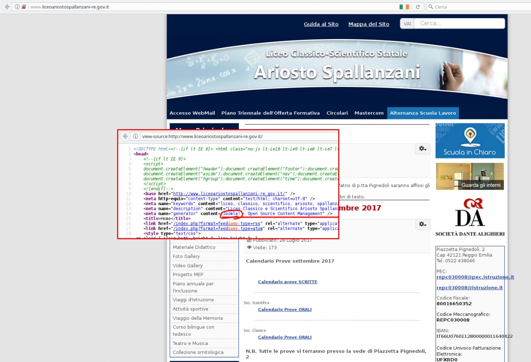Select the REPC030008 code text

click(x=453, y=320)
